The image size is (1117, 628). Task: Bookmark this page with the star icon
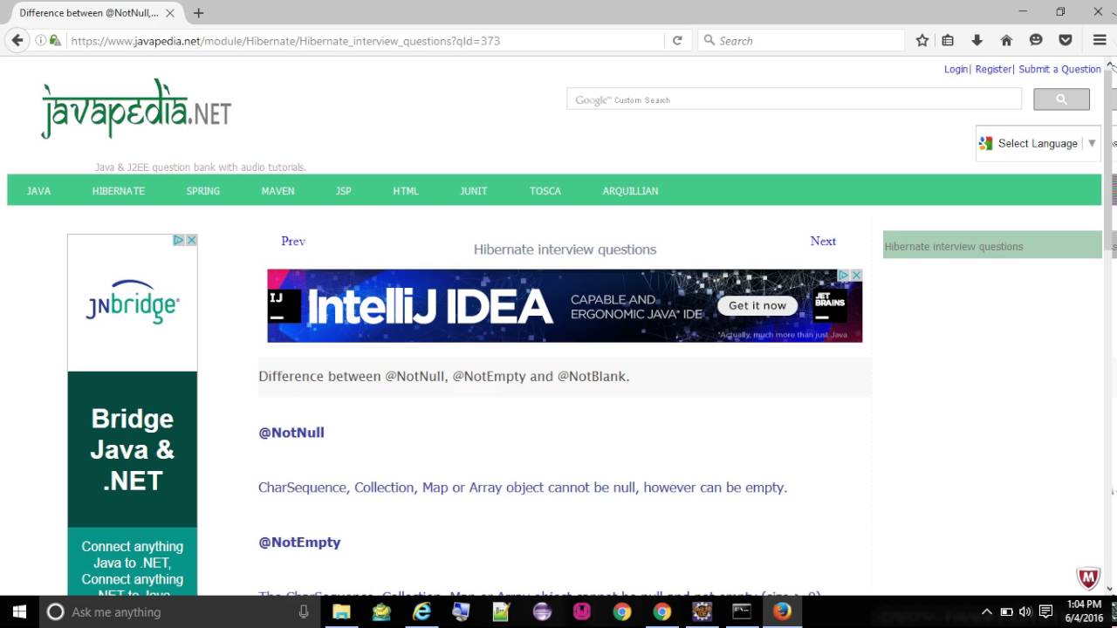(x=922, y=40)
